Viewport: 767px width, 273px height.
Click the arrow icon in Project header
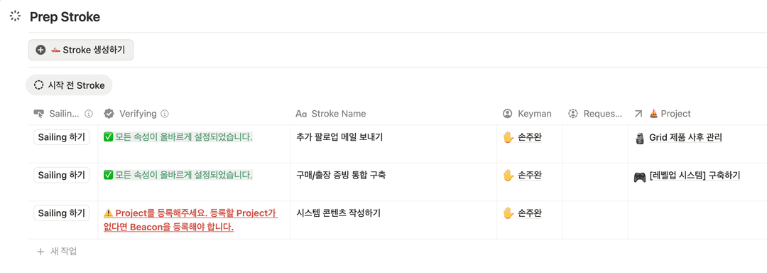click(638, 114)
